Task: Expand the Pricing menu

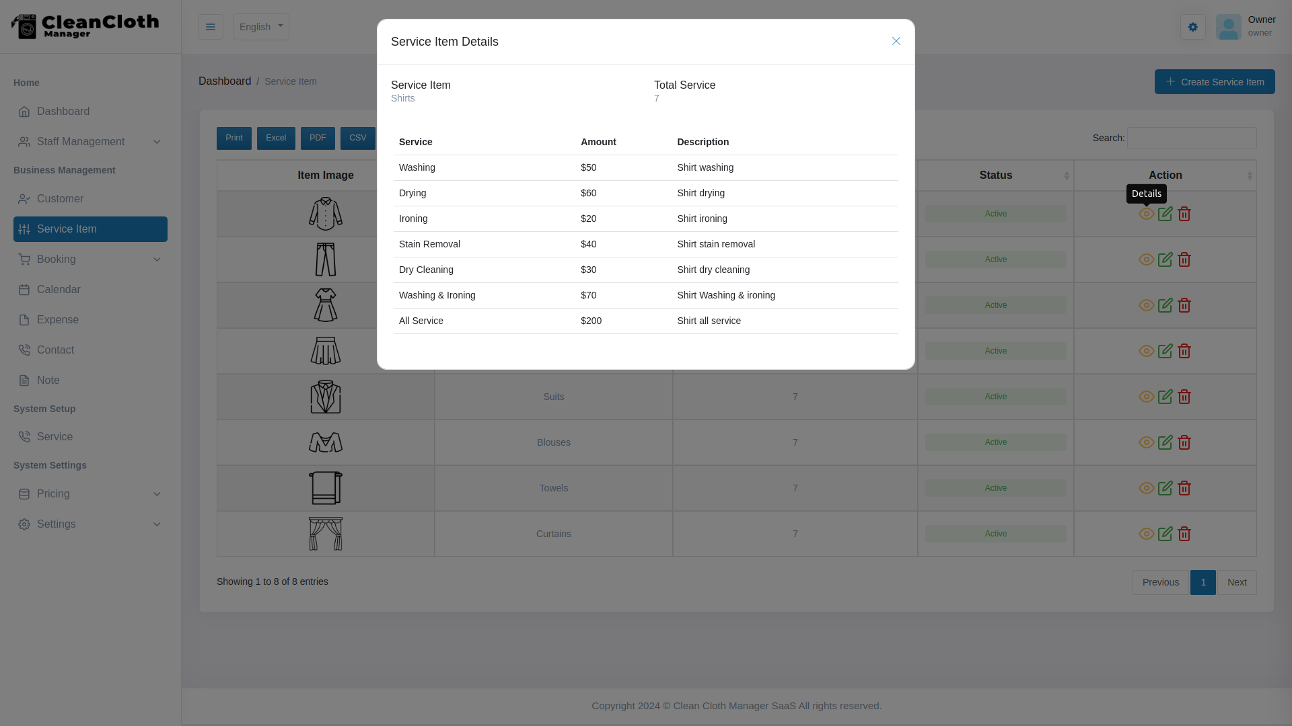Action: [x=53, y=494]
